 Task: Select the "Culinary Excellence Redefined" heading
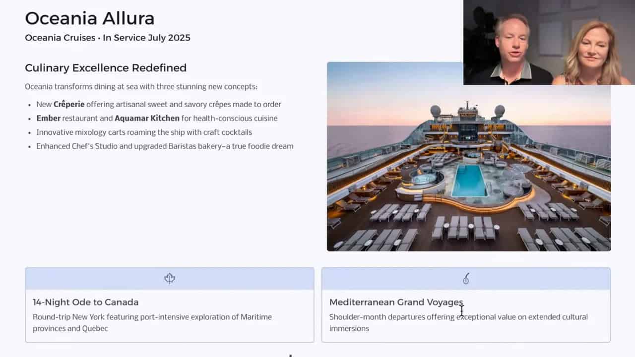106,68
